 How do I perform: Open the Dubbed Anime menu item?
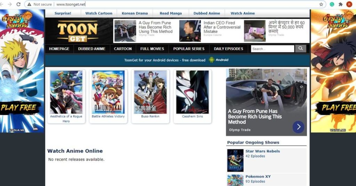click(91, 49)
